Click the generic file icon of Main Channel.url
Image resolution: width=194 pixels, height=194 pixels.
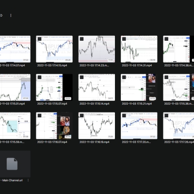(12, 164)
